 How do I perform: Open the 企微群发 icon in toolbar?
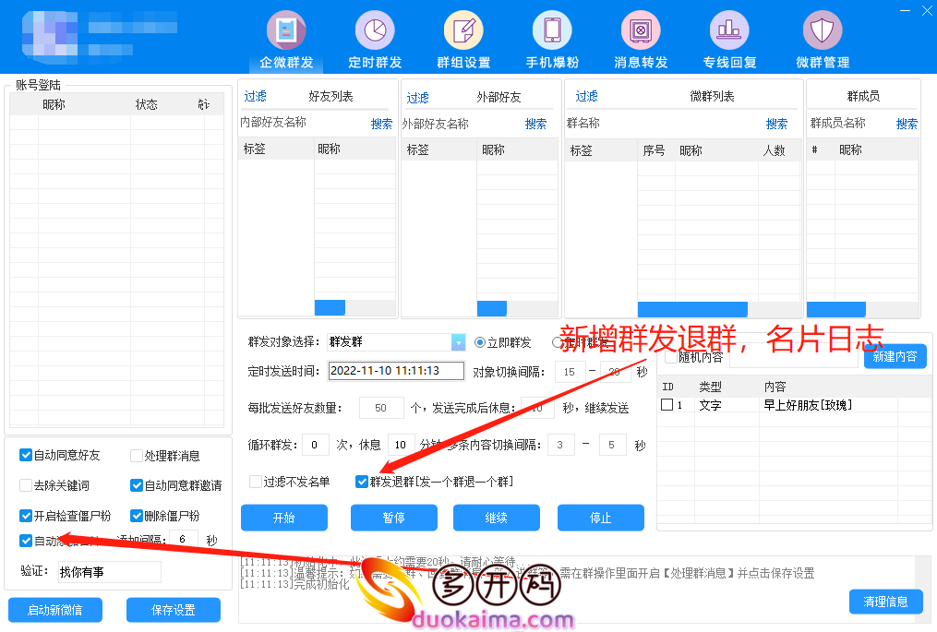click(x=286, y=30)
